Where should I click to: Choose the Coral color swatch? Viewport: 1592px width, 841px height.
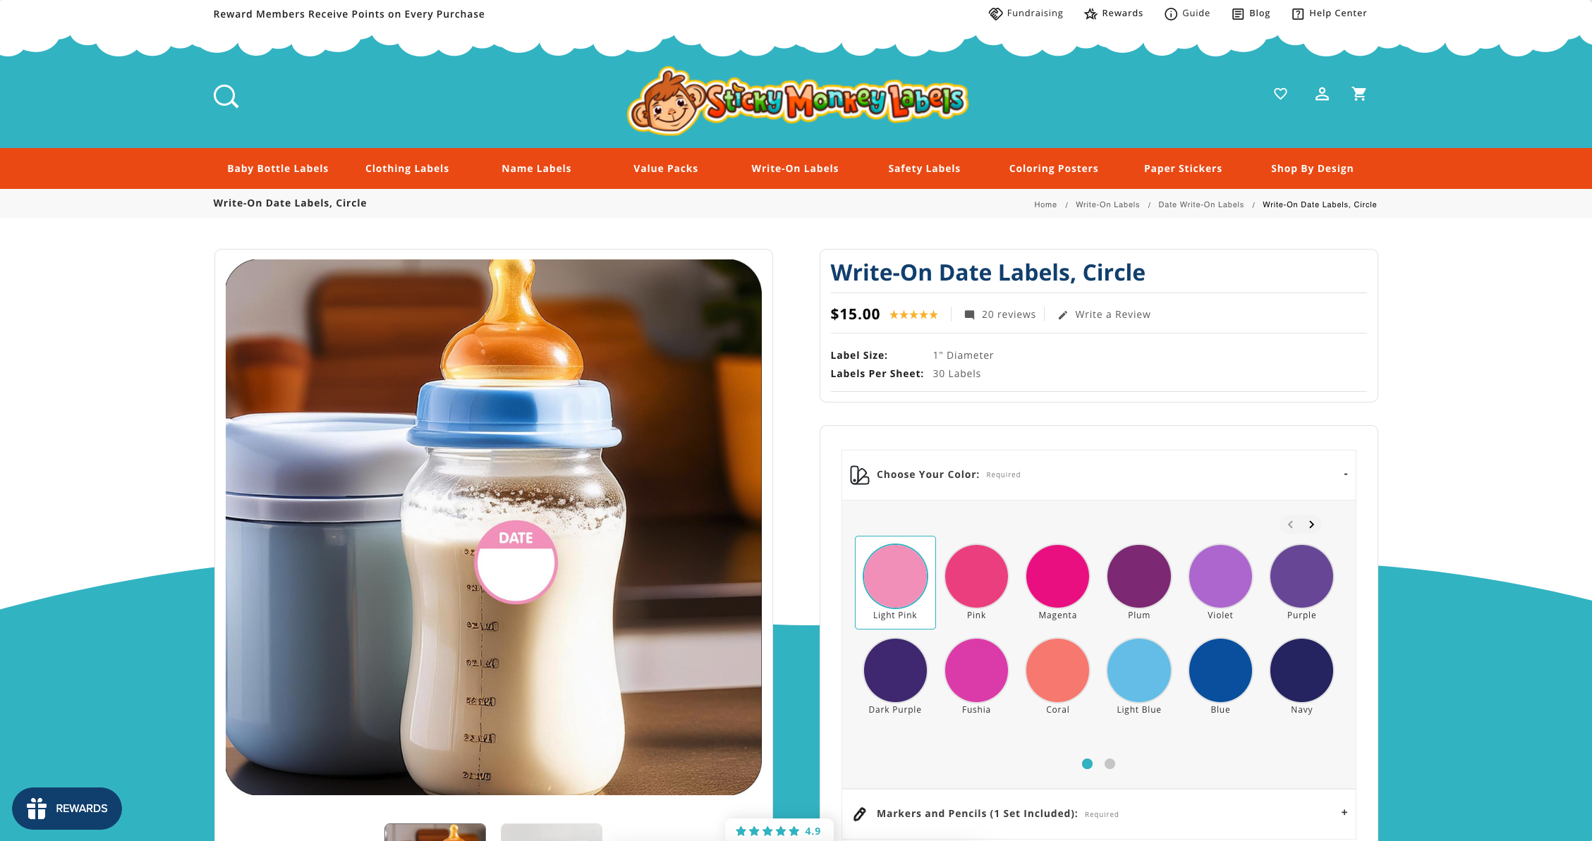(1057, 677)
